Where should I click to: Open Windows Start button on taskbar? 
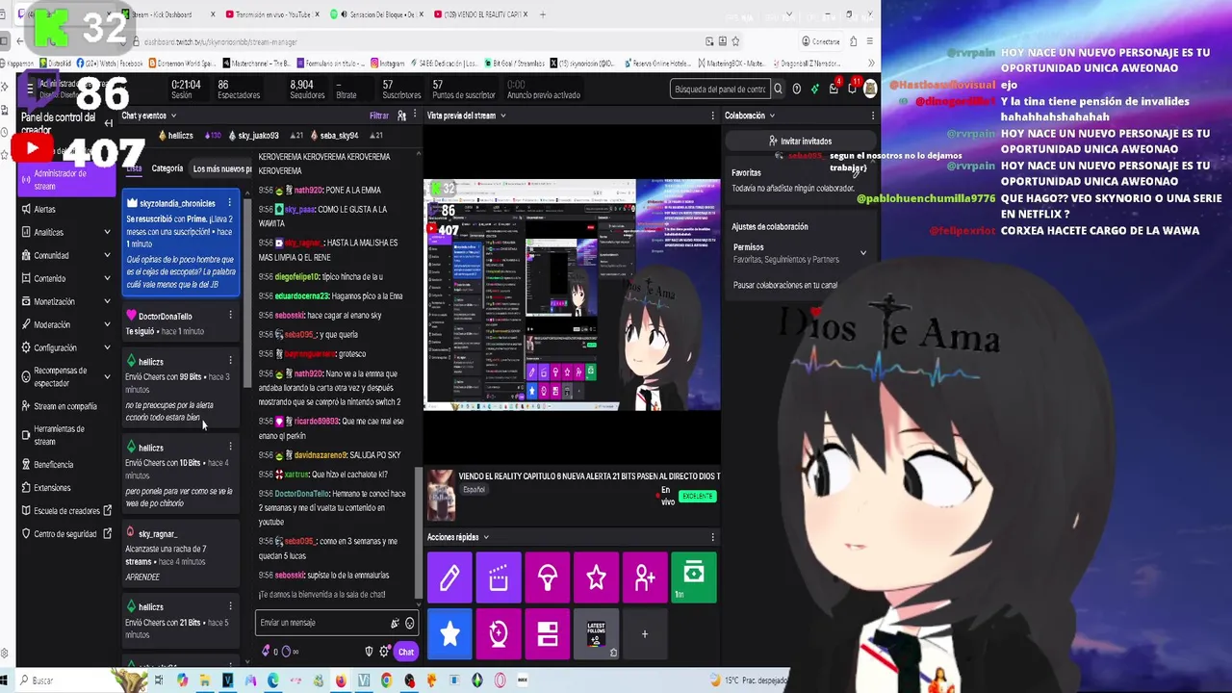[5, 680]
